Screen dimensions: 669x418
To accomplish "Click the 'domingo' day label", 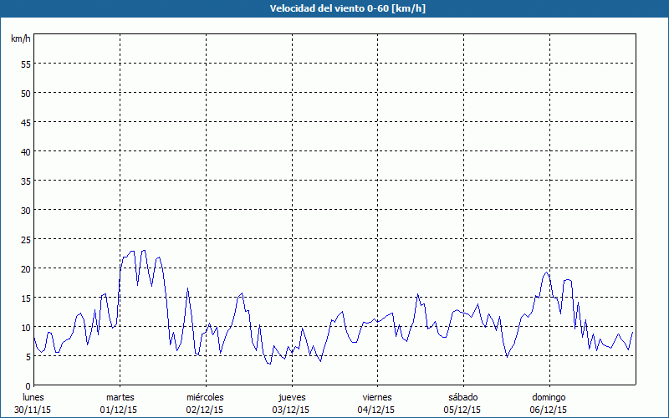I will [x=549, y=397].
